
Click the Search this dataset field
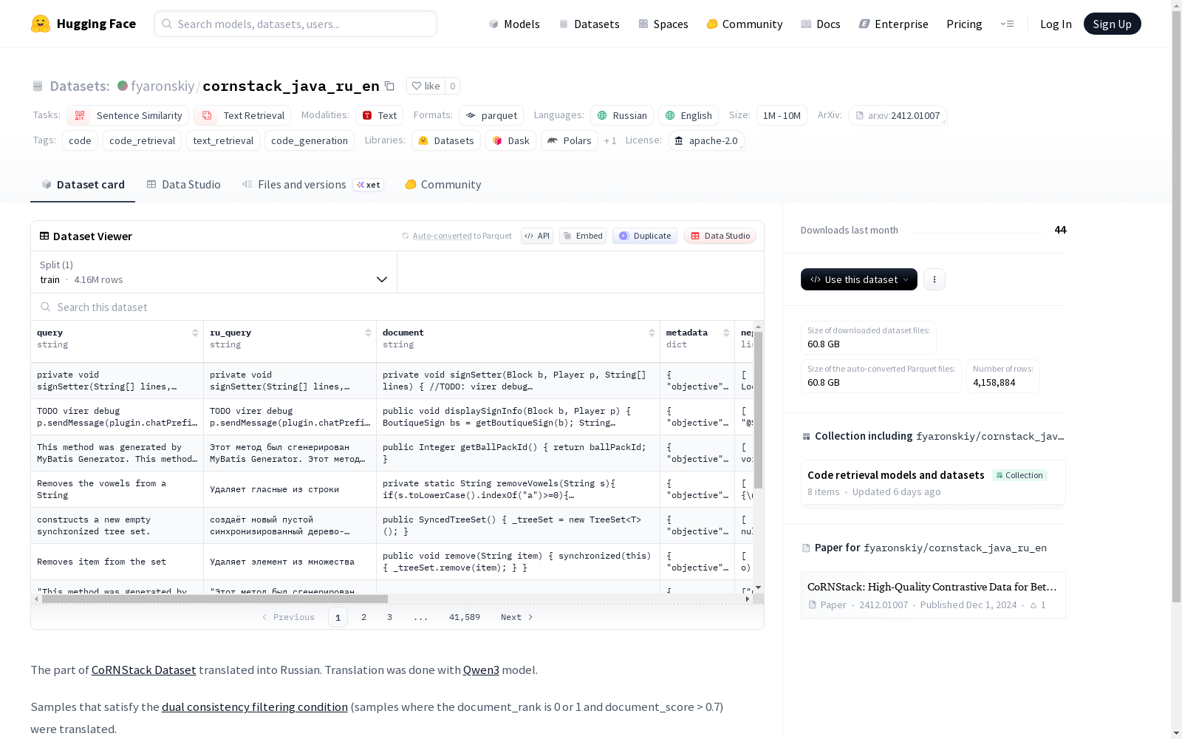(397, 307)
